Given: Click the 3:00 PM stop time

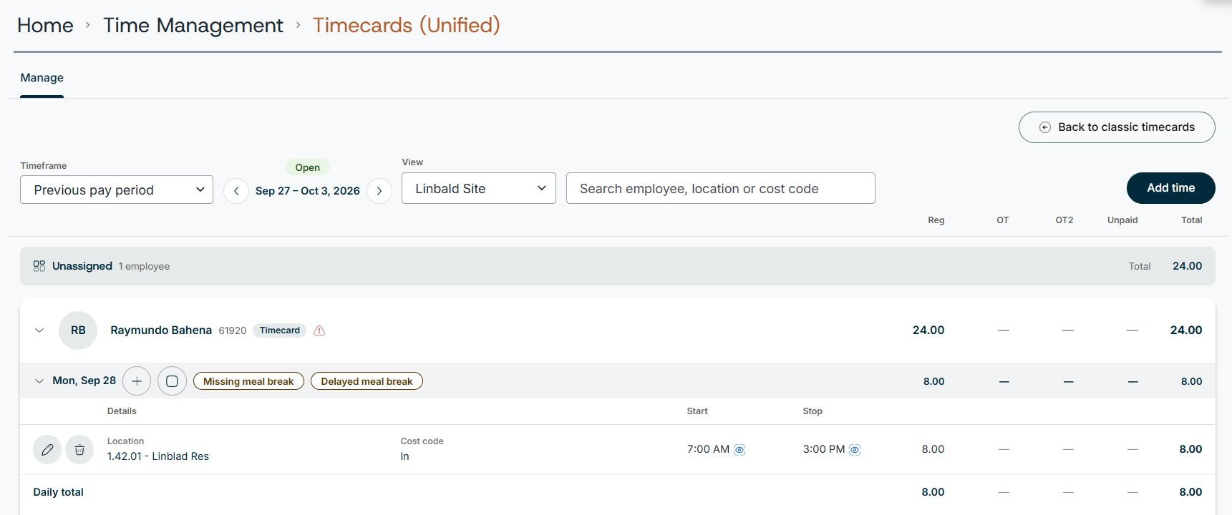Looking at the screenshot, I should click(824, 449).
